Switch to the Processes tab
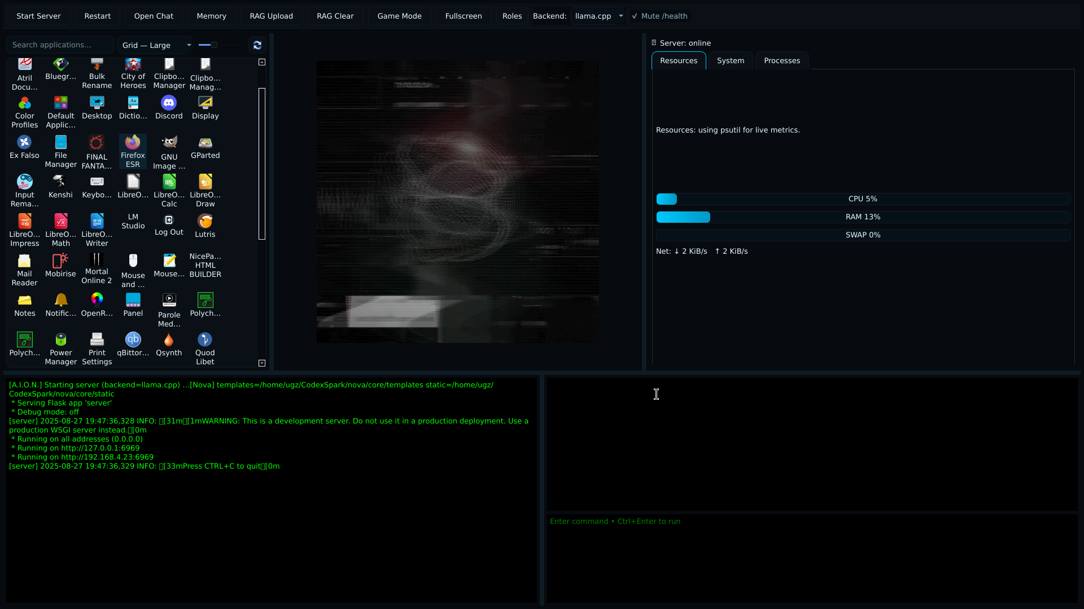 coord(781,61)
